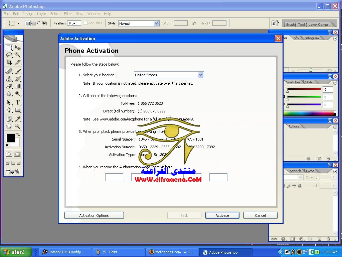Open the Histogram palette flyout menu
This screenshot has height=257, width=342.
coord(335,39)
